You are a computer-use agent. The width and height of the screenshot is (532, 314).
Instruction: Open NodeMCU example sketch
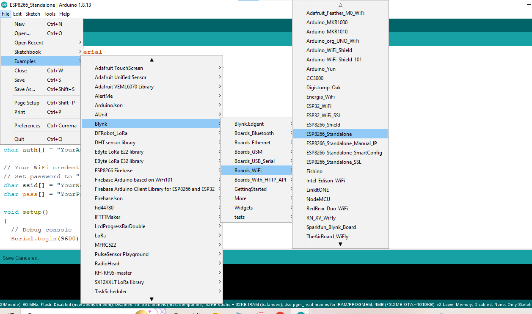340,199
